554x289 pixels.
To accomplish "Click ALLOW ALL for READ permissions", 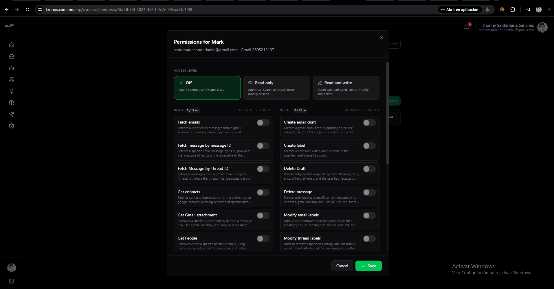I will click(x=246, y=110).
